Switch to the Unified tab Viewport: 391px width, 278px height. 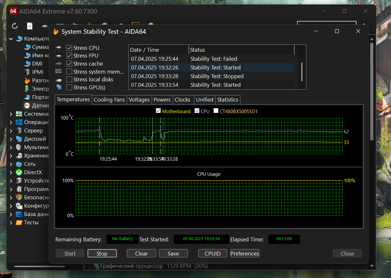coord(205,100)
